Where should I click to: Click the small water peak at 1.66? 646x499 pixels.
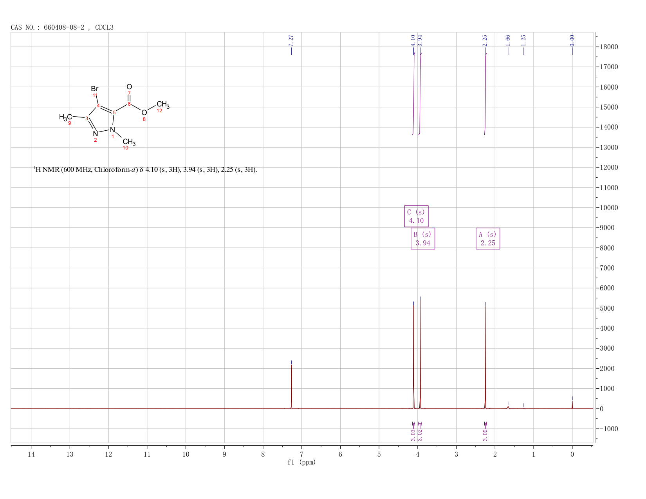(508, 407)
